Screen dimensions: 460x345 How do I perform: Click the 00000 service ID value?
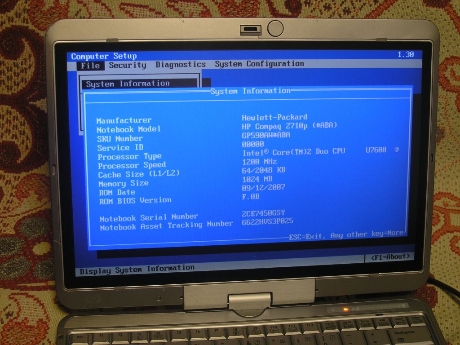253,144
